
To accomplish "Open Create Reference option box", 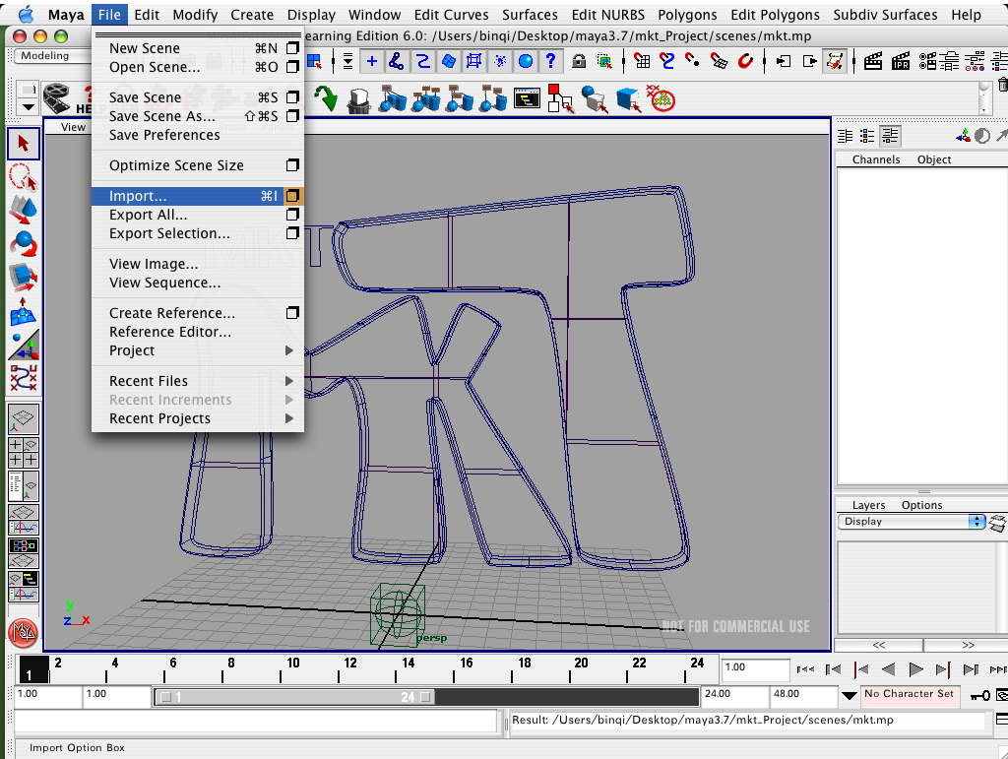I will point(292,312).
